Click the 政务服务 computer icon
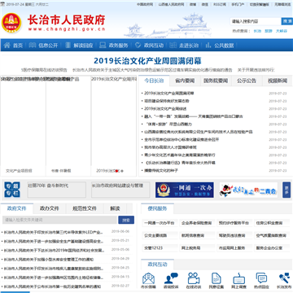Screen dimensions: 293x293 (x=103, y=46)
